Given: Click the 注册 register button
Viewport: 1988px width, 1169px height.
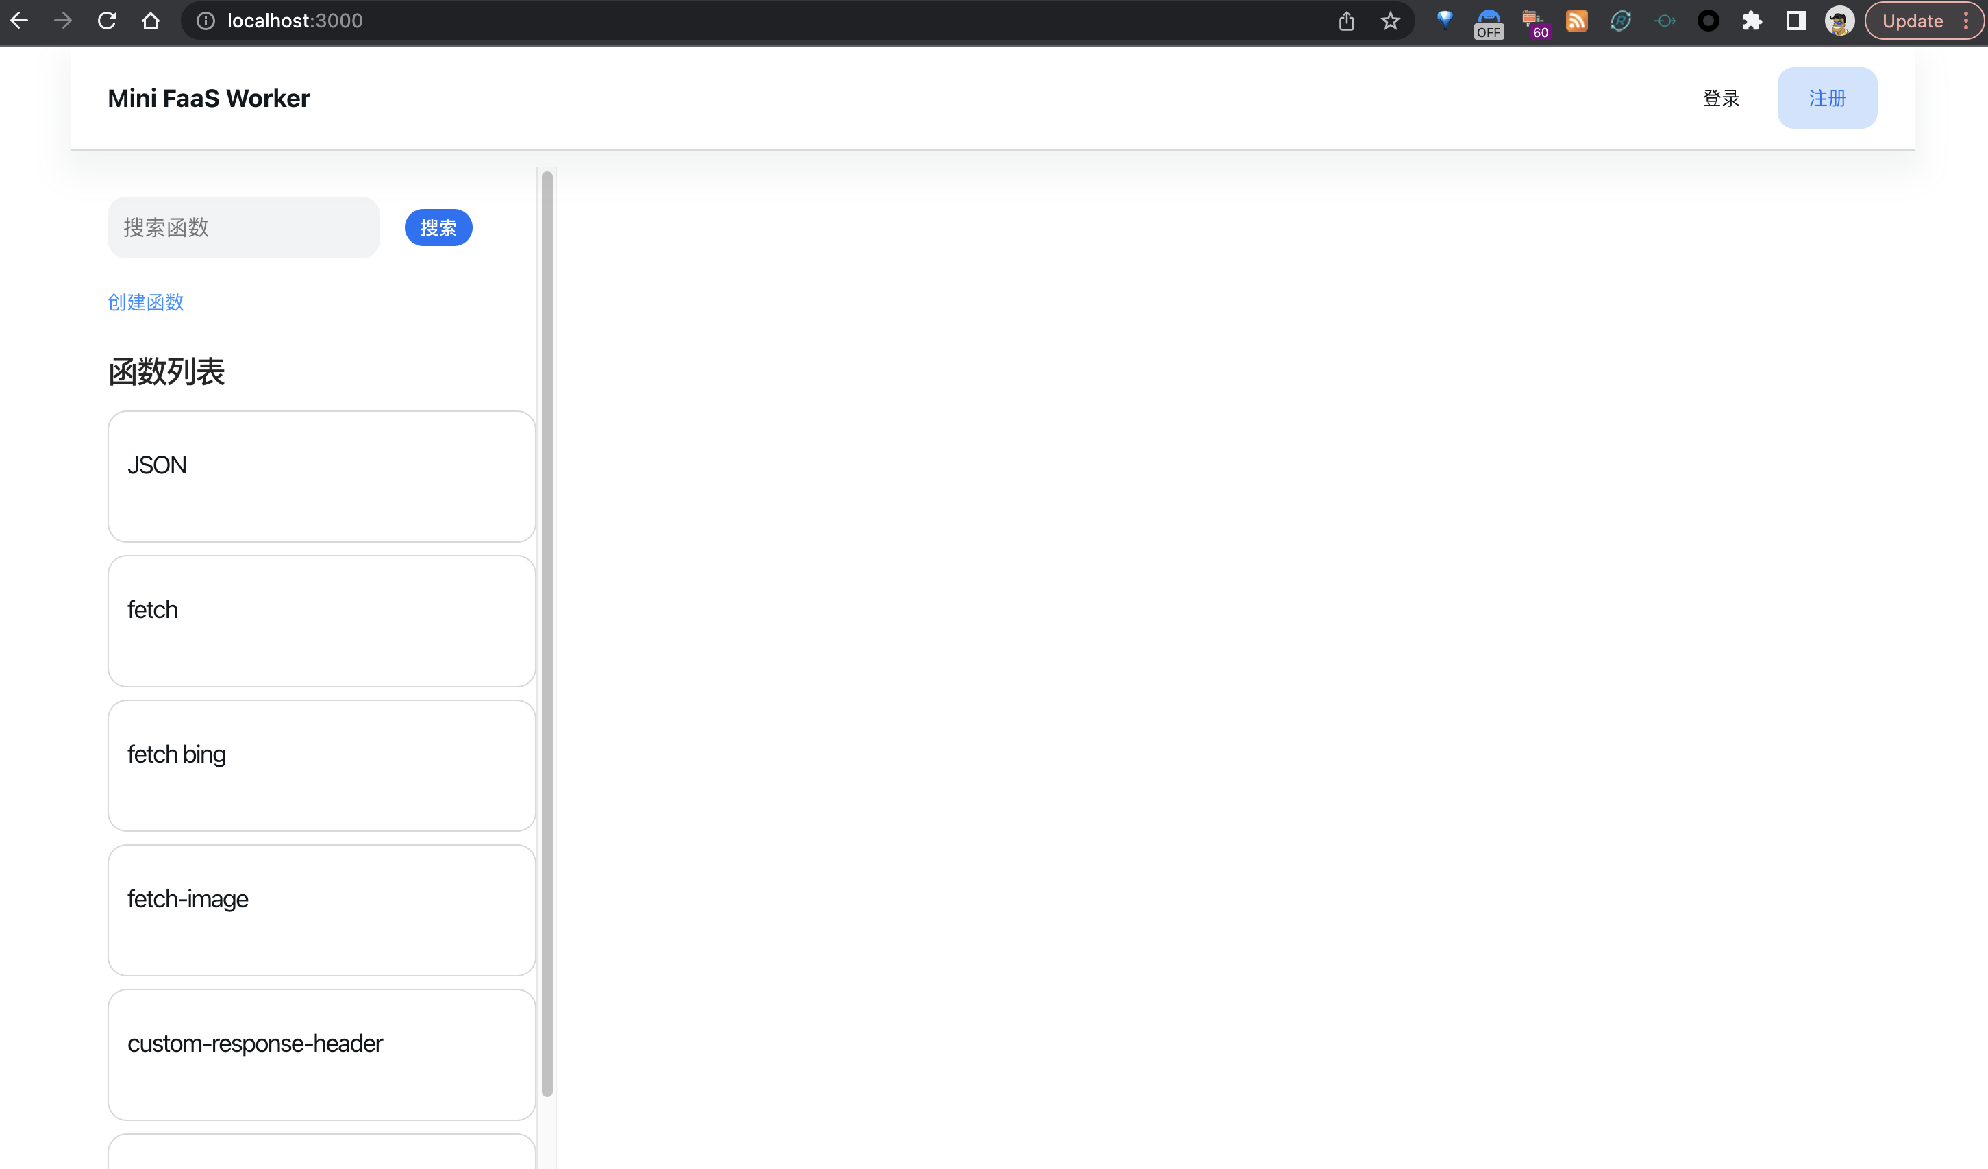Looking at the screenshot, I should pyautogui.click(x=1826, y=97).
